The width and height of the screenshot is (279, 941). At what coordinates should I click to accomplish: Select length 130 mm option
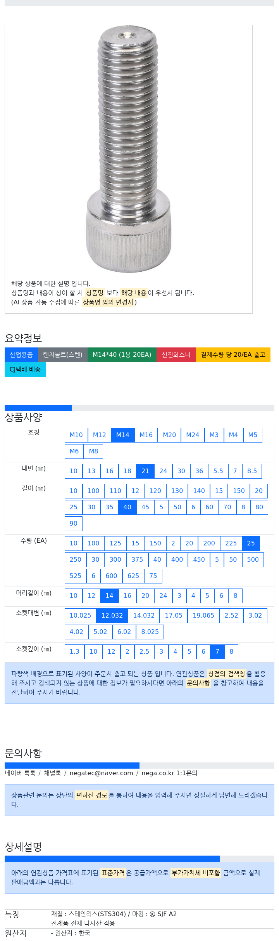click(x=177, y=491)
